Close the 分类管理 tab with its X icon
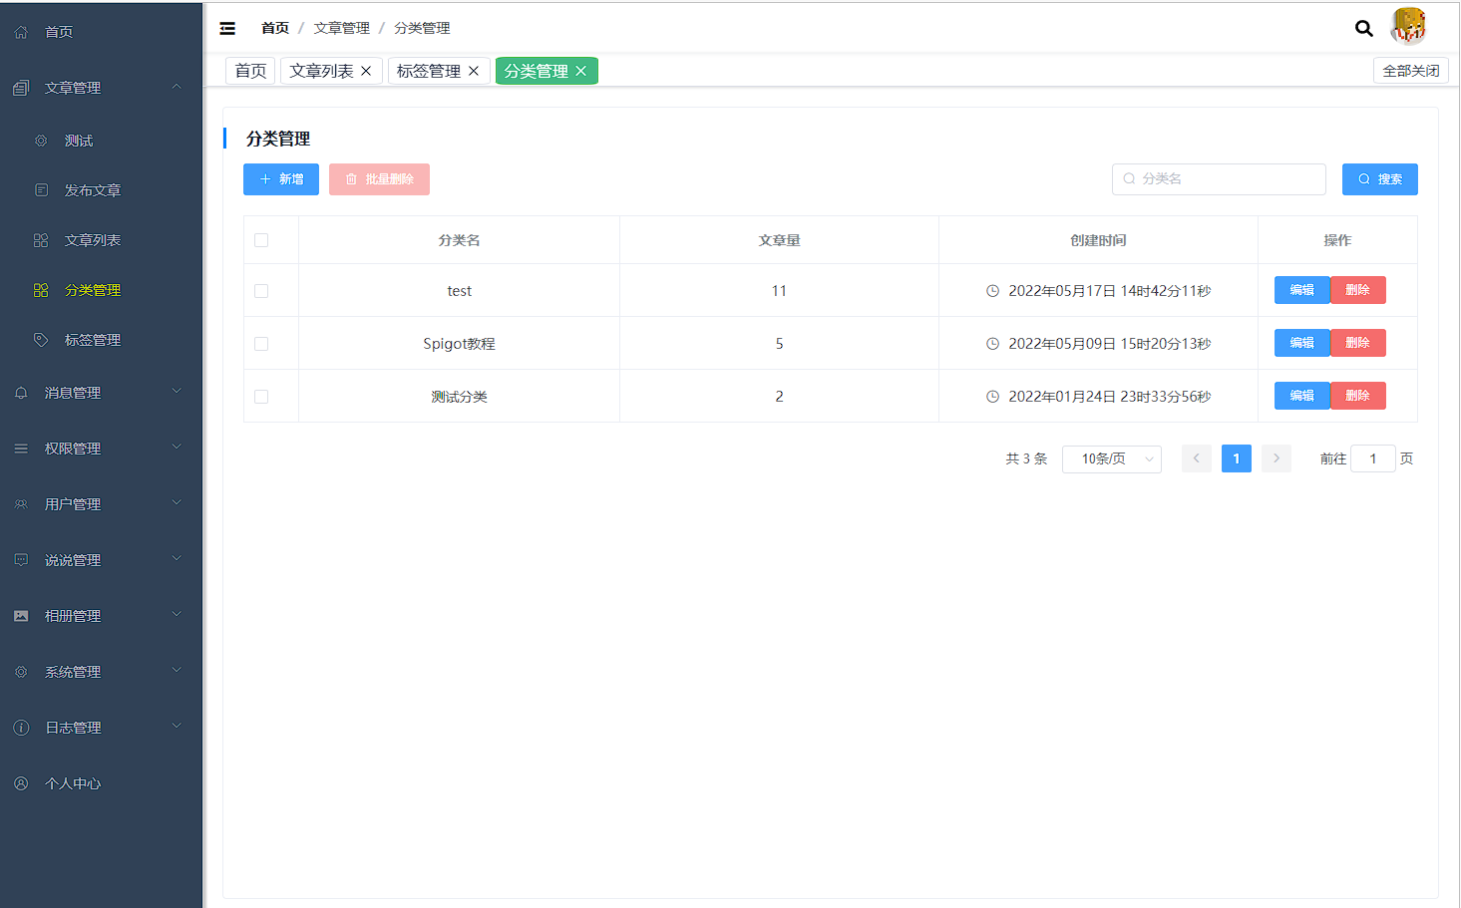 pos(580,71)
